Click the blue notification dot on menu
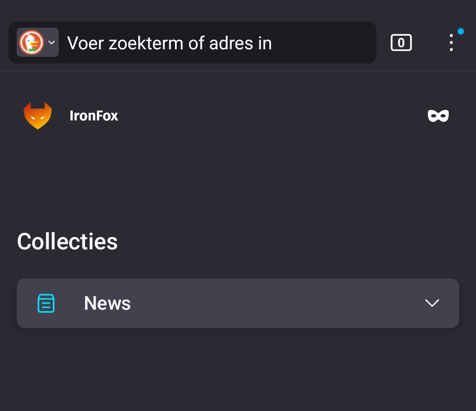 point(461,31)
